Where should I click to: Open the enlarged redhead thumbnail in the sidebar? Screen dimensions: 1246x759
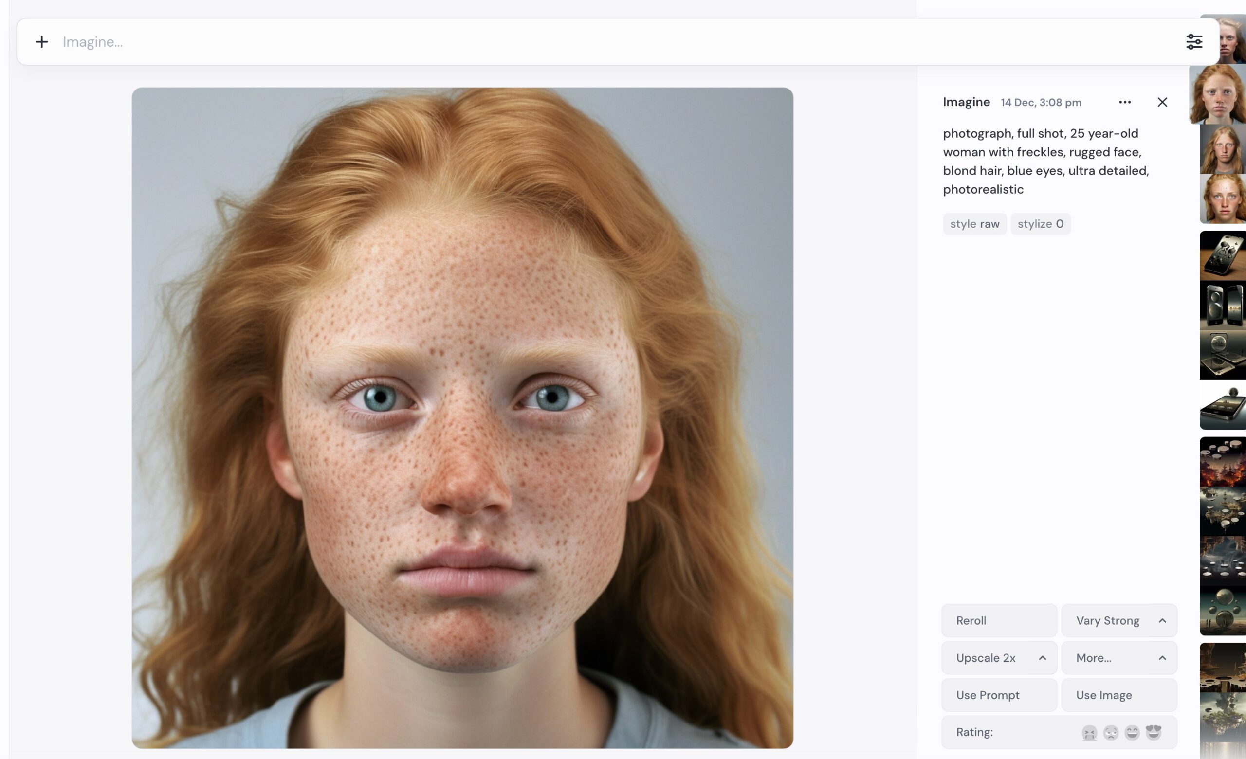[x=1218, y=94]
